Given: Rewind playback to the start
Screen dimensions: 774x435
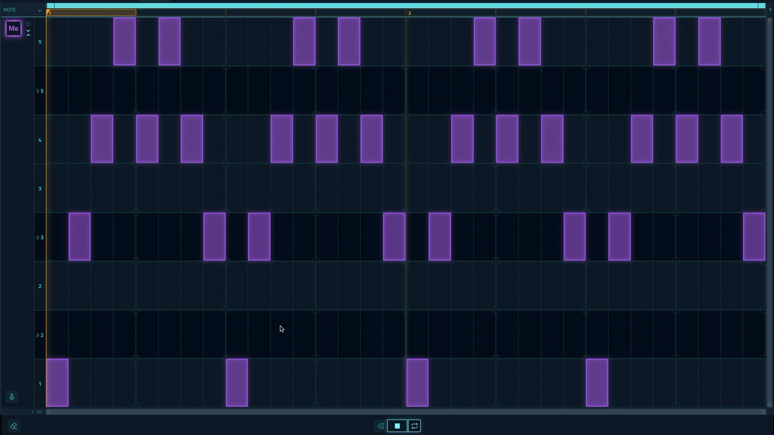Looking at the screenshot, I should point(380,426).
